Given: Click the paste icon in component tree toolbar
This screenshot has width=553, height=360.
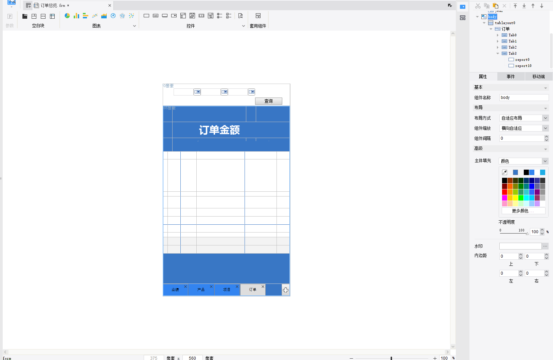Looking at the screenshot, I should (x=496, y=6).
